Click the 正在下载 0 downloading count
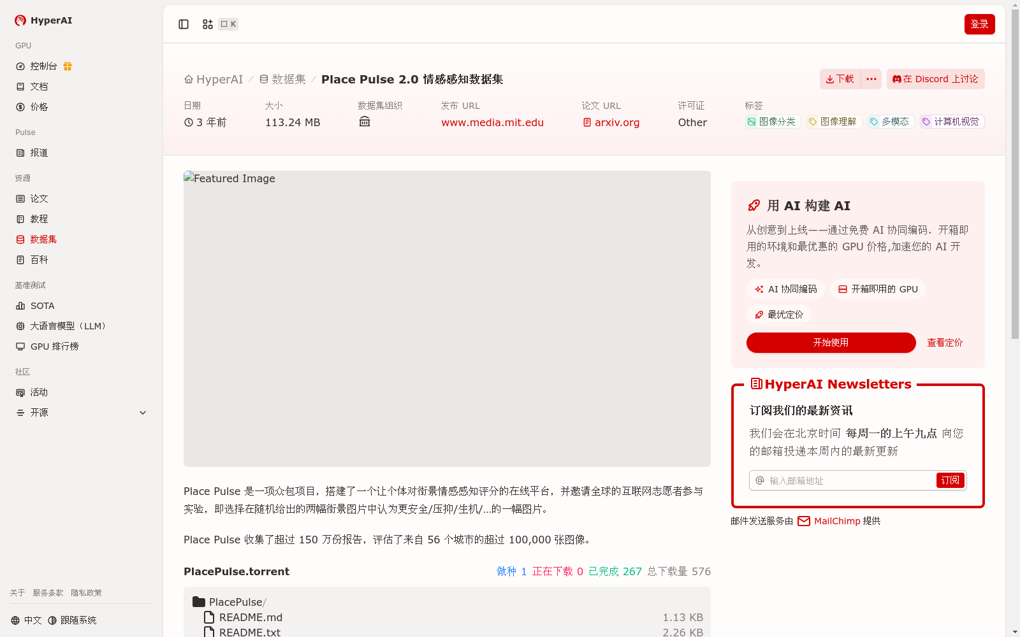Viewport: 1020px width, 637px height. tap(557, 571)
